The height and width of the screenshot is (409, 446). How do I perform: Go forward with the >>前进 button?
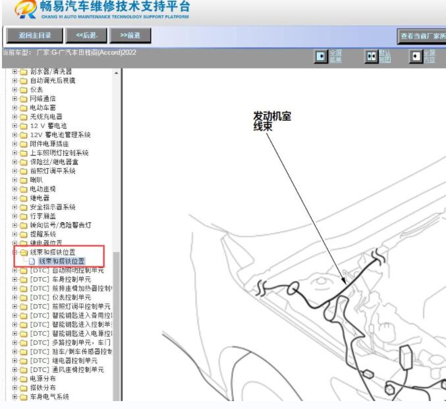click(130, 36)
